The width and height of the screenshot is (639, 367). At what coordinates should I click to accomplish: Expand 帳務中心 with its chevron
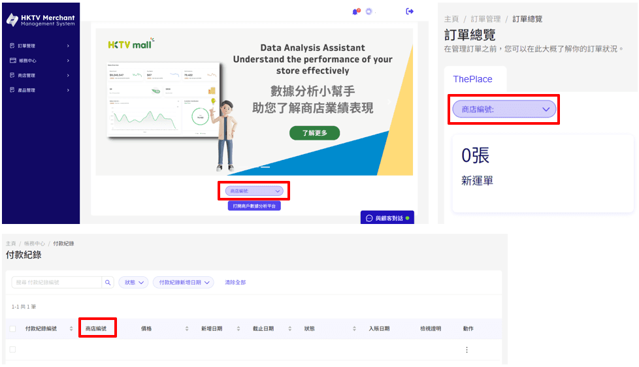tap(68, 61)
